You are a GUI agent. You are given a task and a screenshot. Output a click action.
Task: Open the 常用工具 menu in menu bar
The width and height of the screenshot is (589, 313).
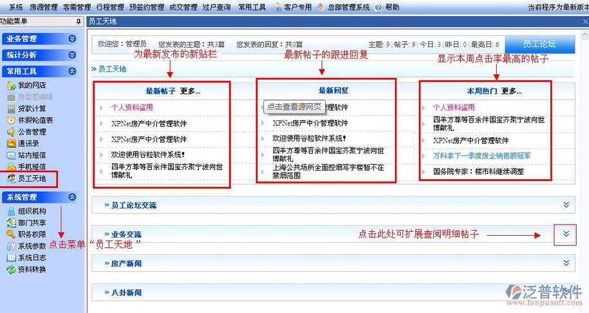(252, 7)
